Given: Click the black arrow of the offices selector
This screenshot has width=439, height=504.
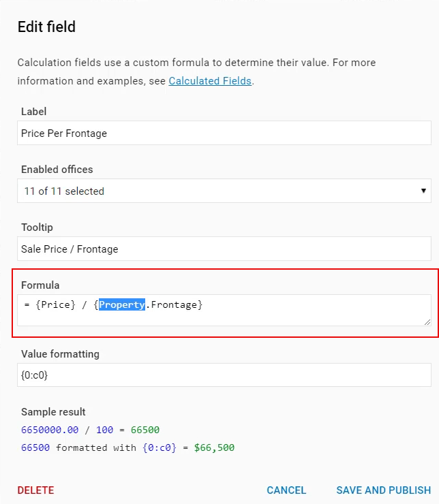Looking at the screenshot, I should point(423,191).
